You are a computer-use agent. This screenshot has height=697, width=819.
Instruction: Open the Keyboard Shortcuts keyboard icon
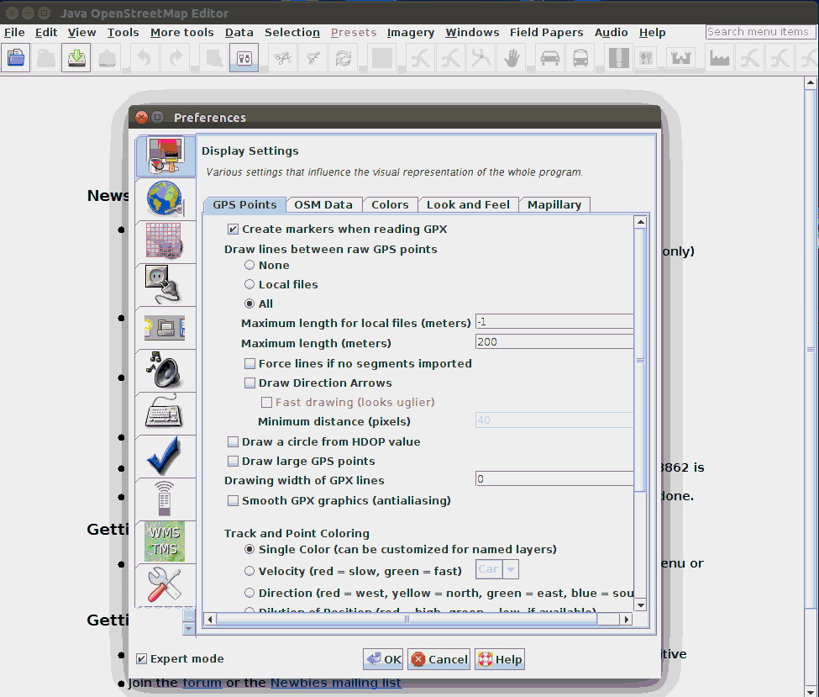[165, 414]
